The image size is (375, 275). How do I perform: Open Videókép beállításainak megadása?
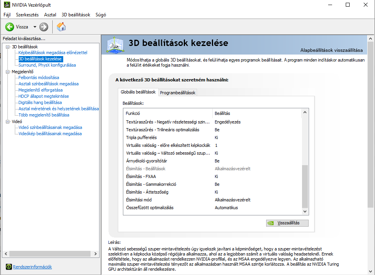50,134
